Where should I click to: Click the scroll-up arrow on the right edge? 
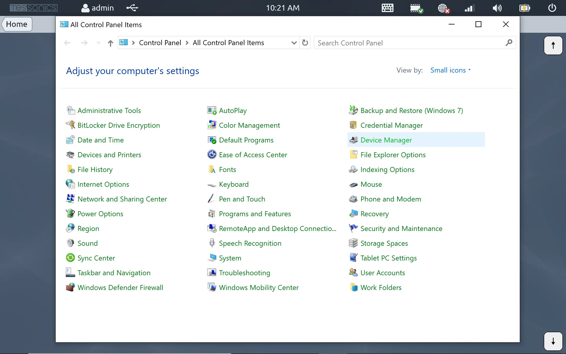[553, 45]
